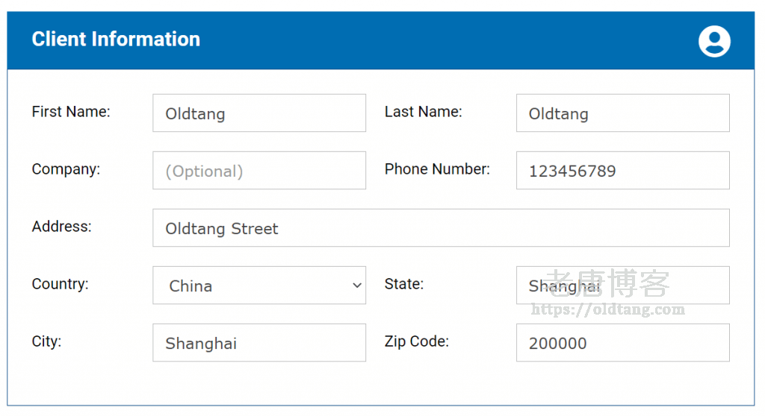The width and height of the screenshot is (765, 416).
Task: Click the "Company:" field label
Action: pos(66,169)
